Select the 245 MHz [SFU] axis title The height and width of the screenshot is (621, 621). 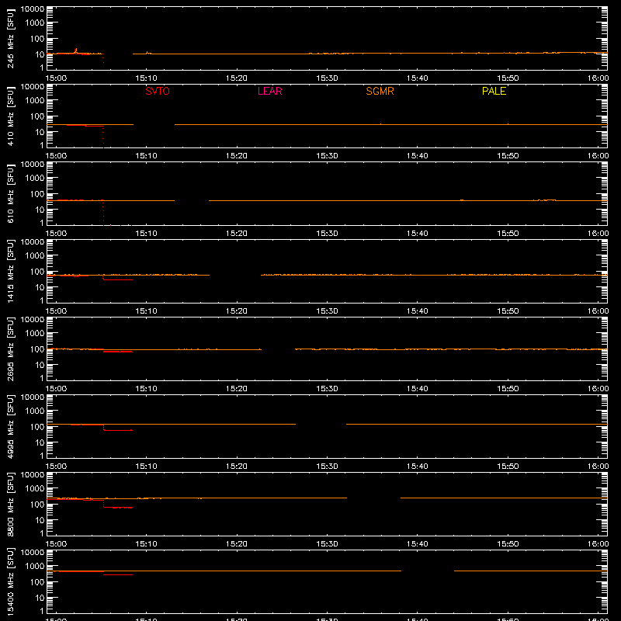pyautogui.click(x=10, y=38)
